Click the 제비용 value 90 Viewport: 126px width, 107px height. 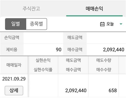pos(59,50)
